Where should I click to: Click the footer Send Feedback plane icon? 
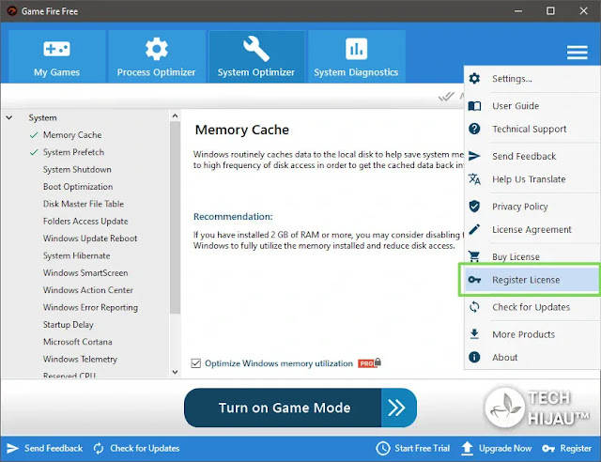(12, 448)
